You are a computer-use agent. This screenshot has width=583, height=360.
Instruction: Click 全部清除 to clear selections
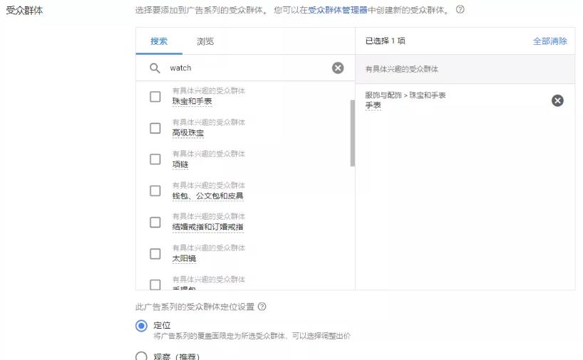pyautogui.click(x=550, y=41)
